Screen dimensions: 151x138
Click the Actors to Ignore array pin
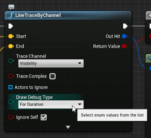click(x=10, y=87)
